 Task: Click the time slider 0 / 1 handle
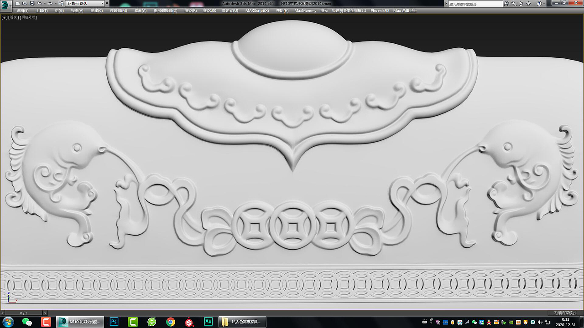click(24, 313)
